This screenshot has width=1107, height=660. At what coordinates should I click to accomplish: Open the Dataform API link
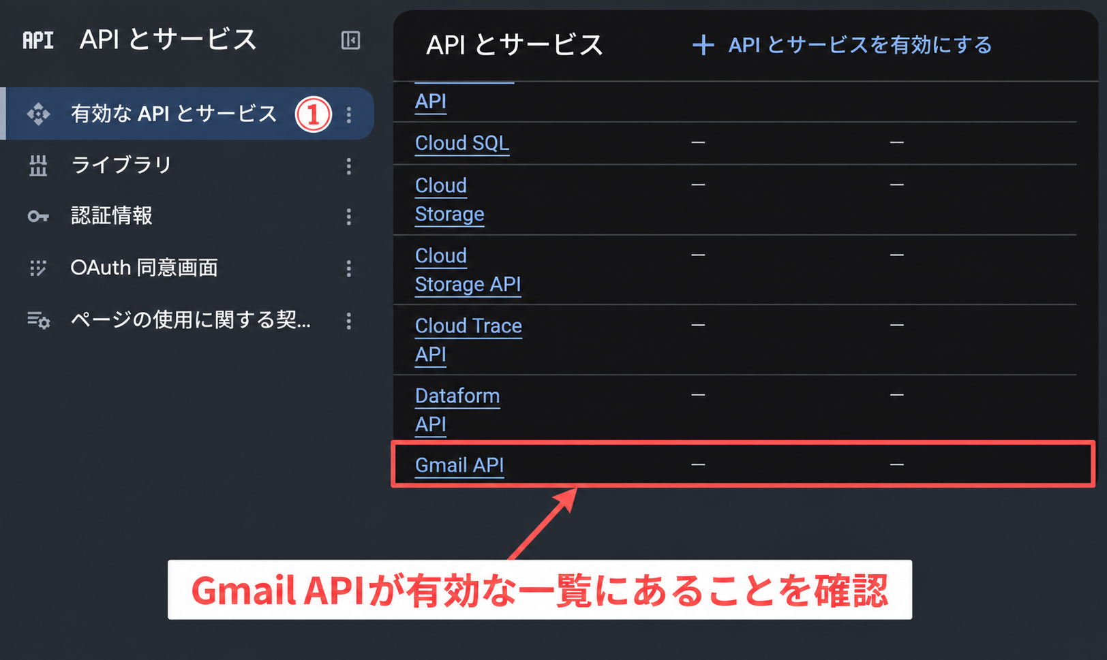(x=457, y=410)
